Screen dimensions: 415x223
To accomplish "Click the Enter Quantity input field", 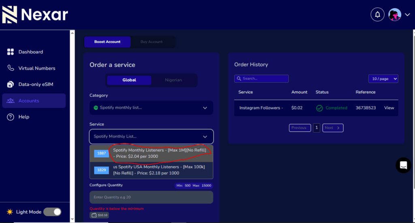I will pyautogui.click(x=151, y=197).
